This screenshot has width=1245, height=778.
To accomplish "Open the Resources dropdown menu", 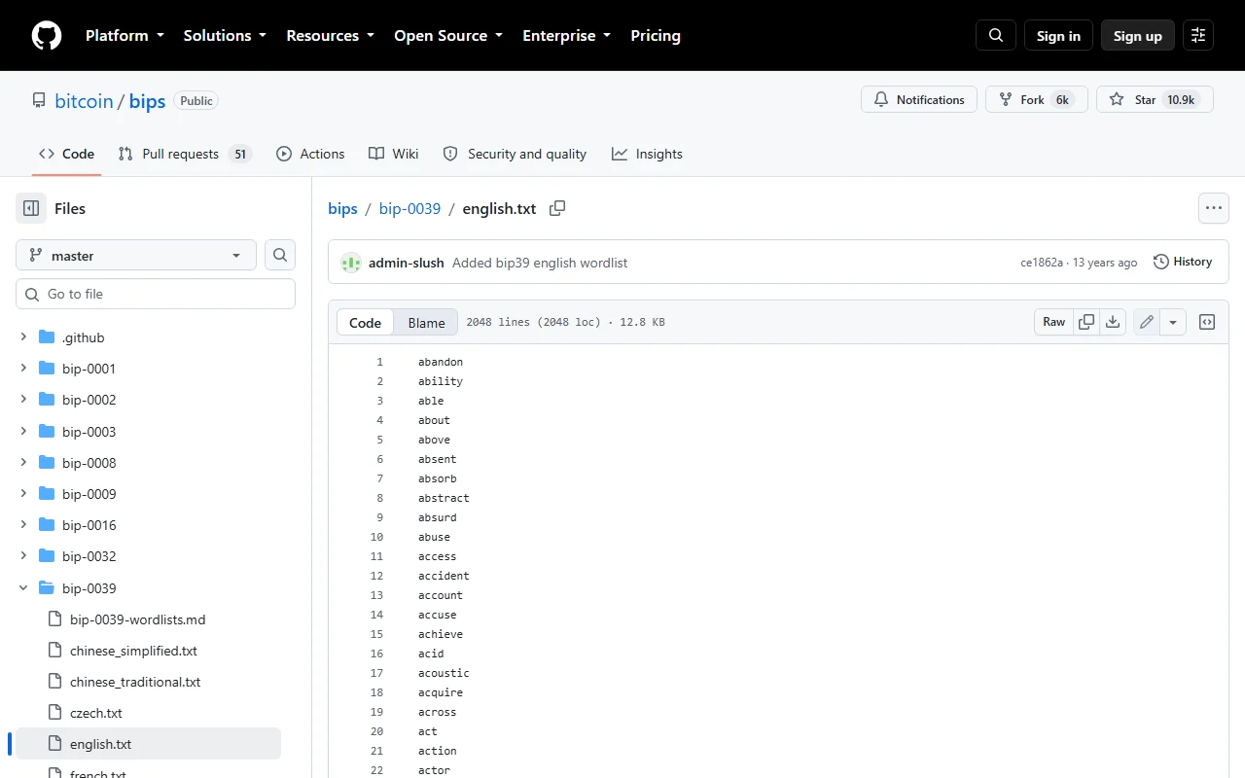I will pyautogui.click(x=330, y=36).
